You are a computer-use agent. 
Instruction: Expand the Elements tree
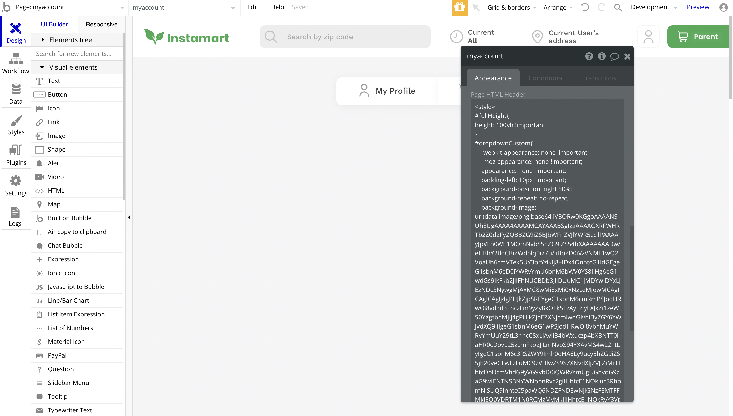click(x=43, y=40)
